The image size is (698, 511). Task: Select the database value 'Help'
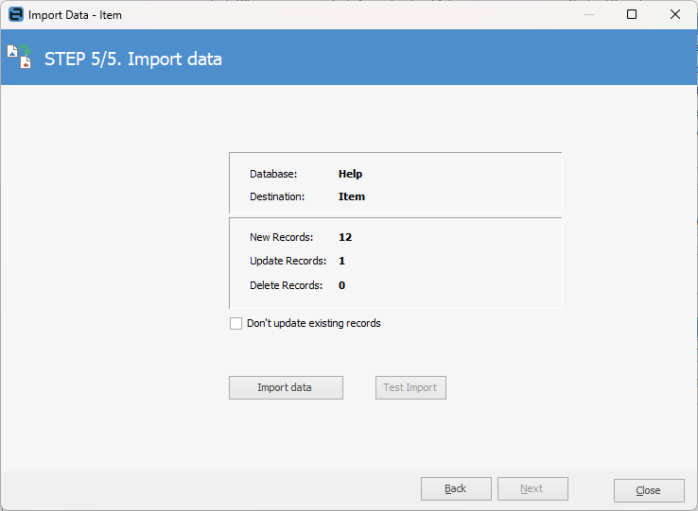pyautogui.click(x=350, y=174)
